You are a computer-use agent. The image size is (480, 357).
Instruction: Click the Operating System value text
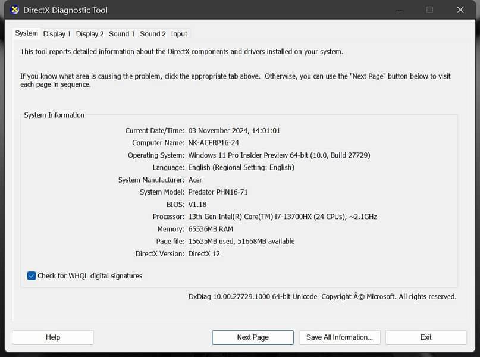pos(279,155)
